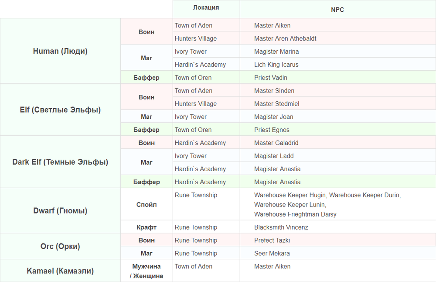Image resolution: width=436 pixels, height=282 pixels.
Task: Select NPC Priest Vadin
Action: coord(271,78)
